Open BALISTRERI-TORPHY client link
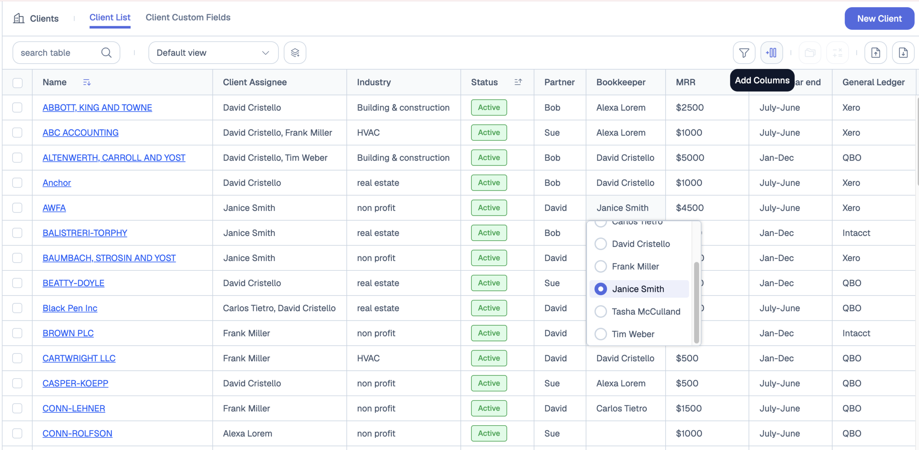The height and width of the screenshot is (450, 919). click(85, 233)
